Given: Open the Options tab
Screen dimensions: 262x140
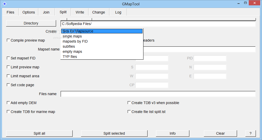Looking at the screenshot, I should tap(29, 12).
